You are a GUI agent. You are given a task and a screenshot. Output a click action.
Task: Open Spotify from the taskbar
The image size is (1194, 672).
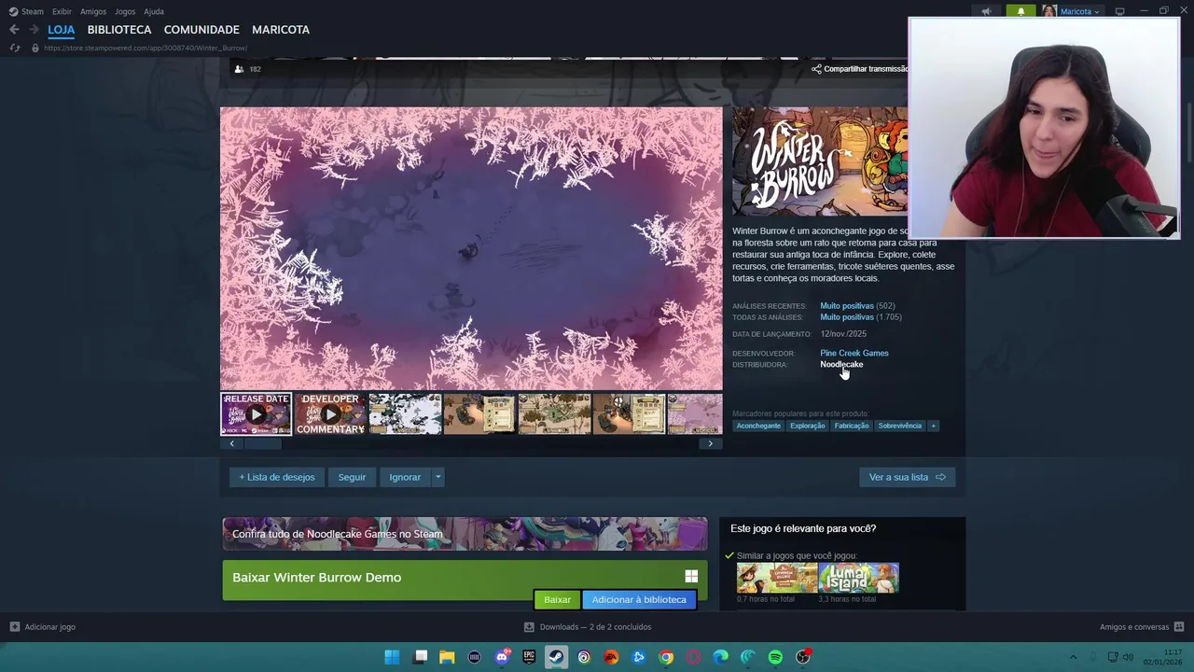[x=775, y=657]
